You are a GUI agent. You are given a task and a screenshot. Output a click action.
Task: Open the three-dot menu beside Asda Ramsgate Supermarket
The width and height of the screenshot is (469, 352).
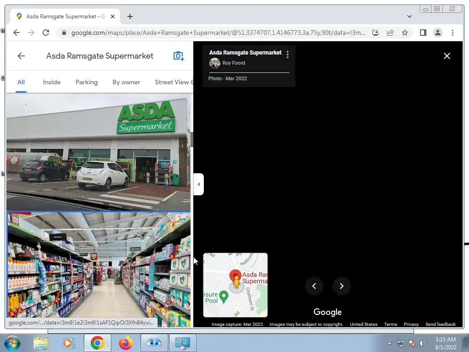(x=288, y=54)
